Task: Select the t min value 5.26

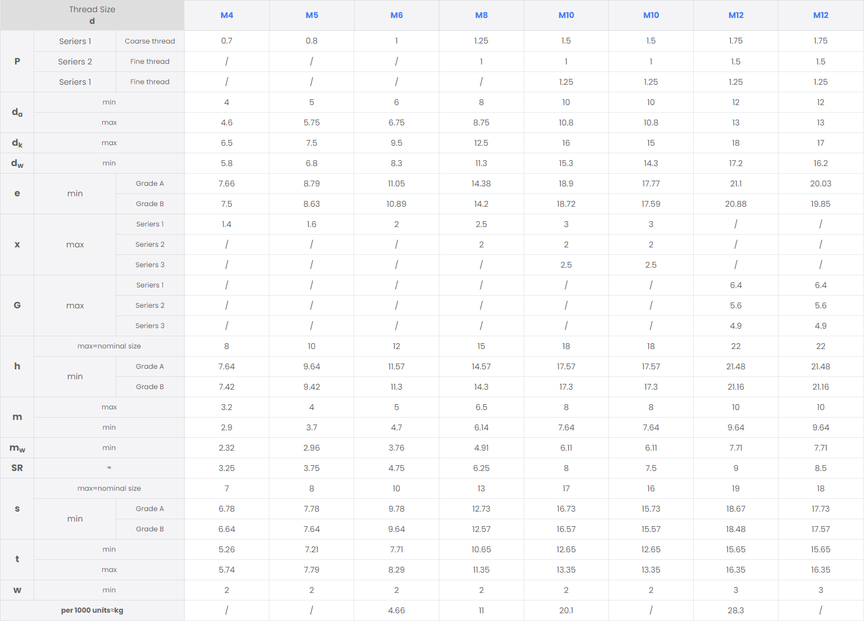Action: (x=227, y=549)
